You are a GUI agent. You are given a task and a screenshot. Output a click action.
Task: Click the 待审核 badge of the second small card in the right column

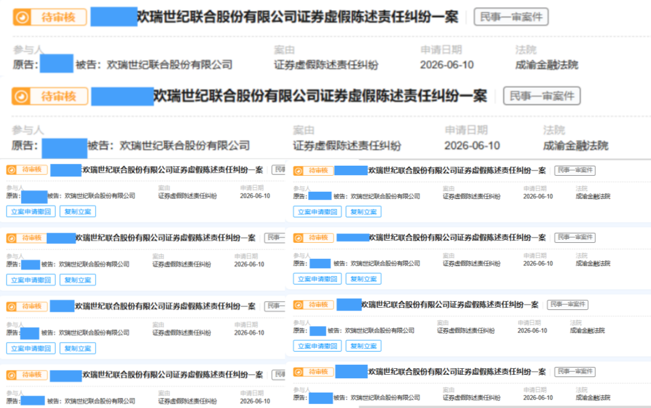click(313, 238)
